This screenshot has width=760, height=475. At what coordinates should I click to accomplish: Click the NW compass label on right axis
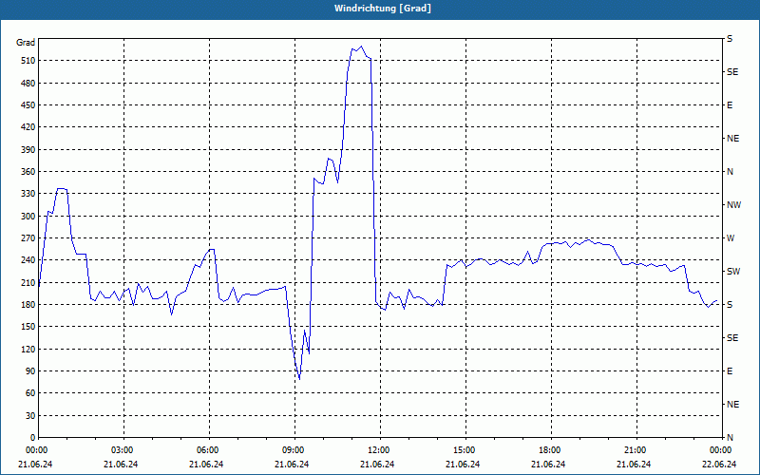tap(733, 205)
